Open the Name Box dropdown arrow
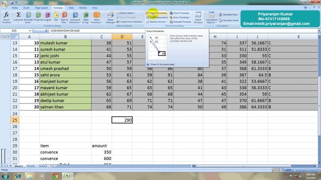 click(x=30, y=30)
